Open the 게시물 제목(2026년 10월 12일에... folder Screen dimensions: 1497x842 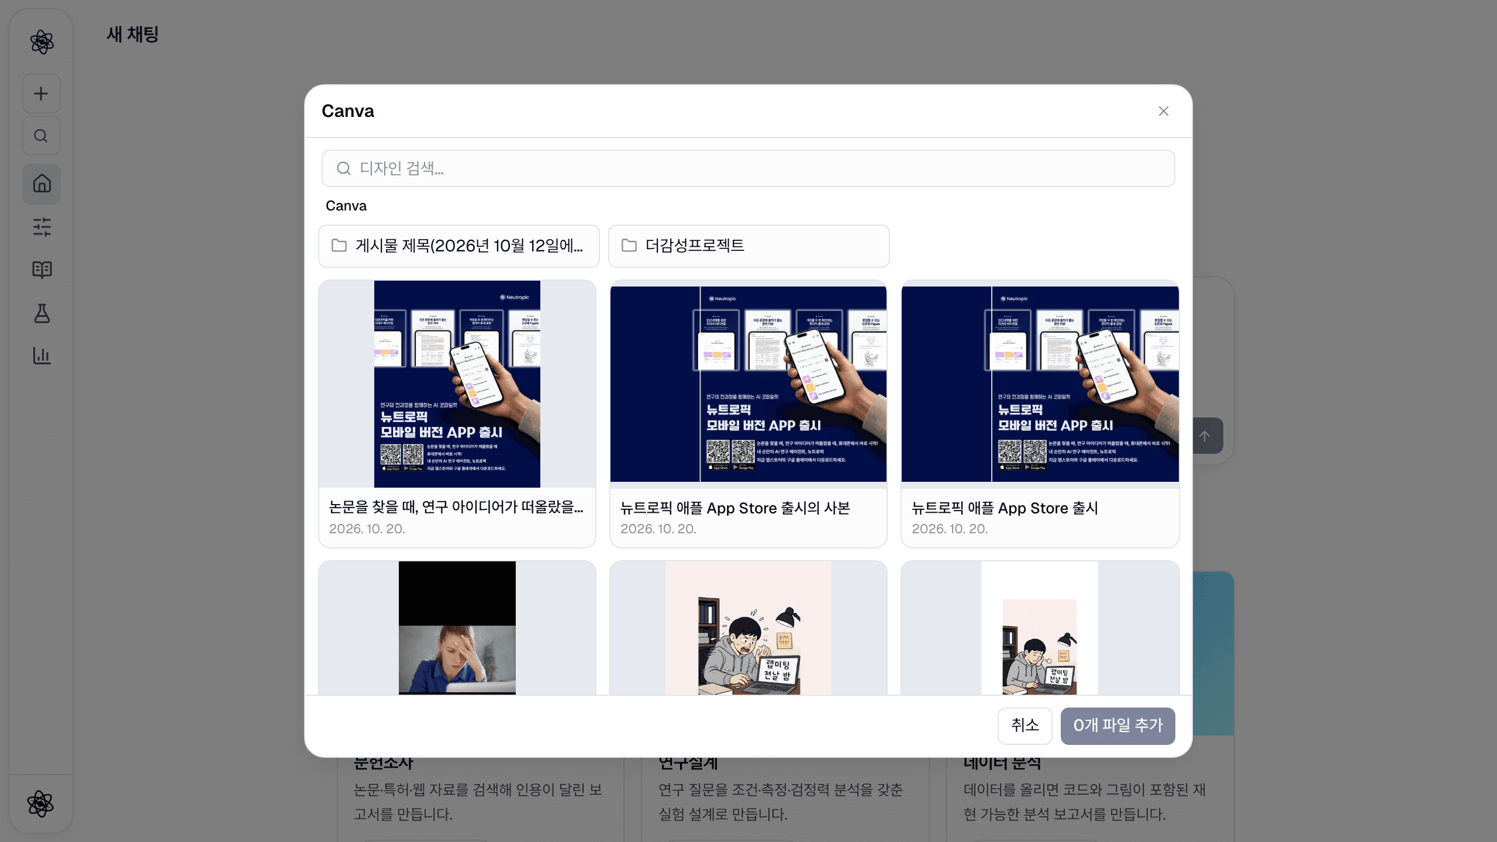point(458,246)
